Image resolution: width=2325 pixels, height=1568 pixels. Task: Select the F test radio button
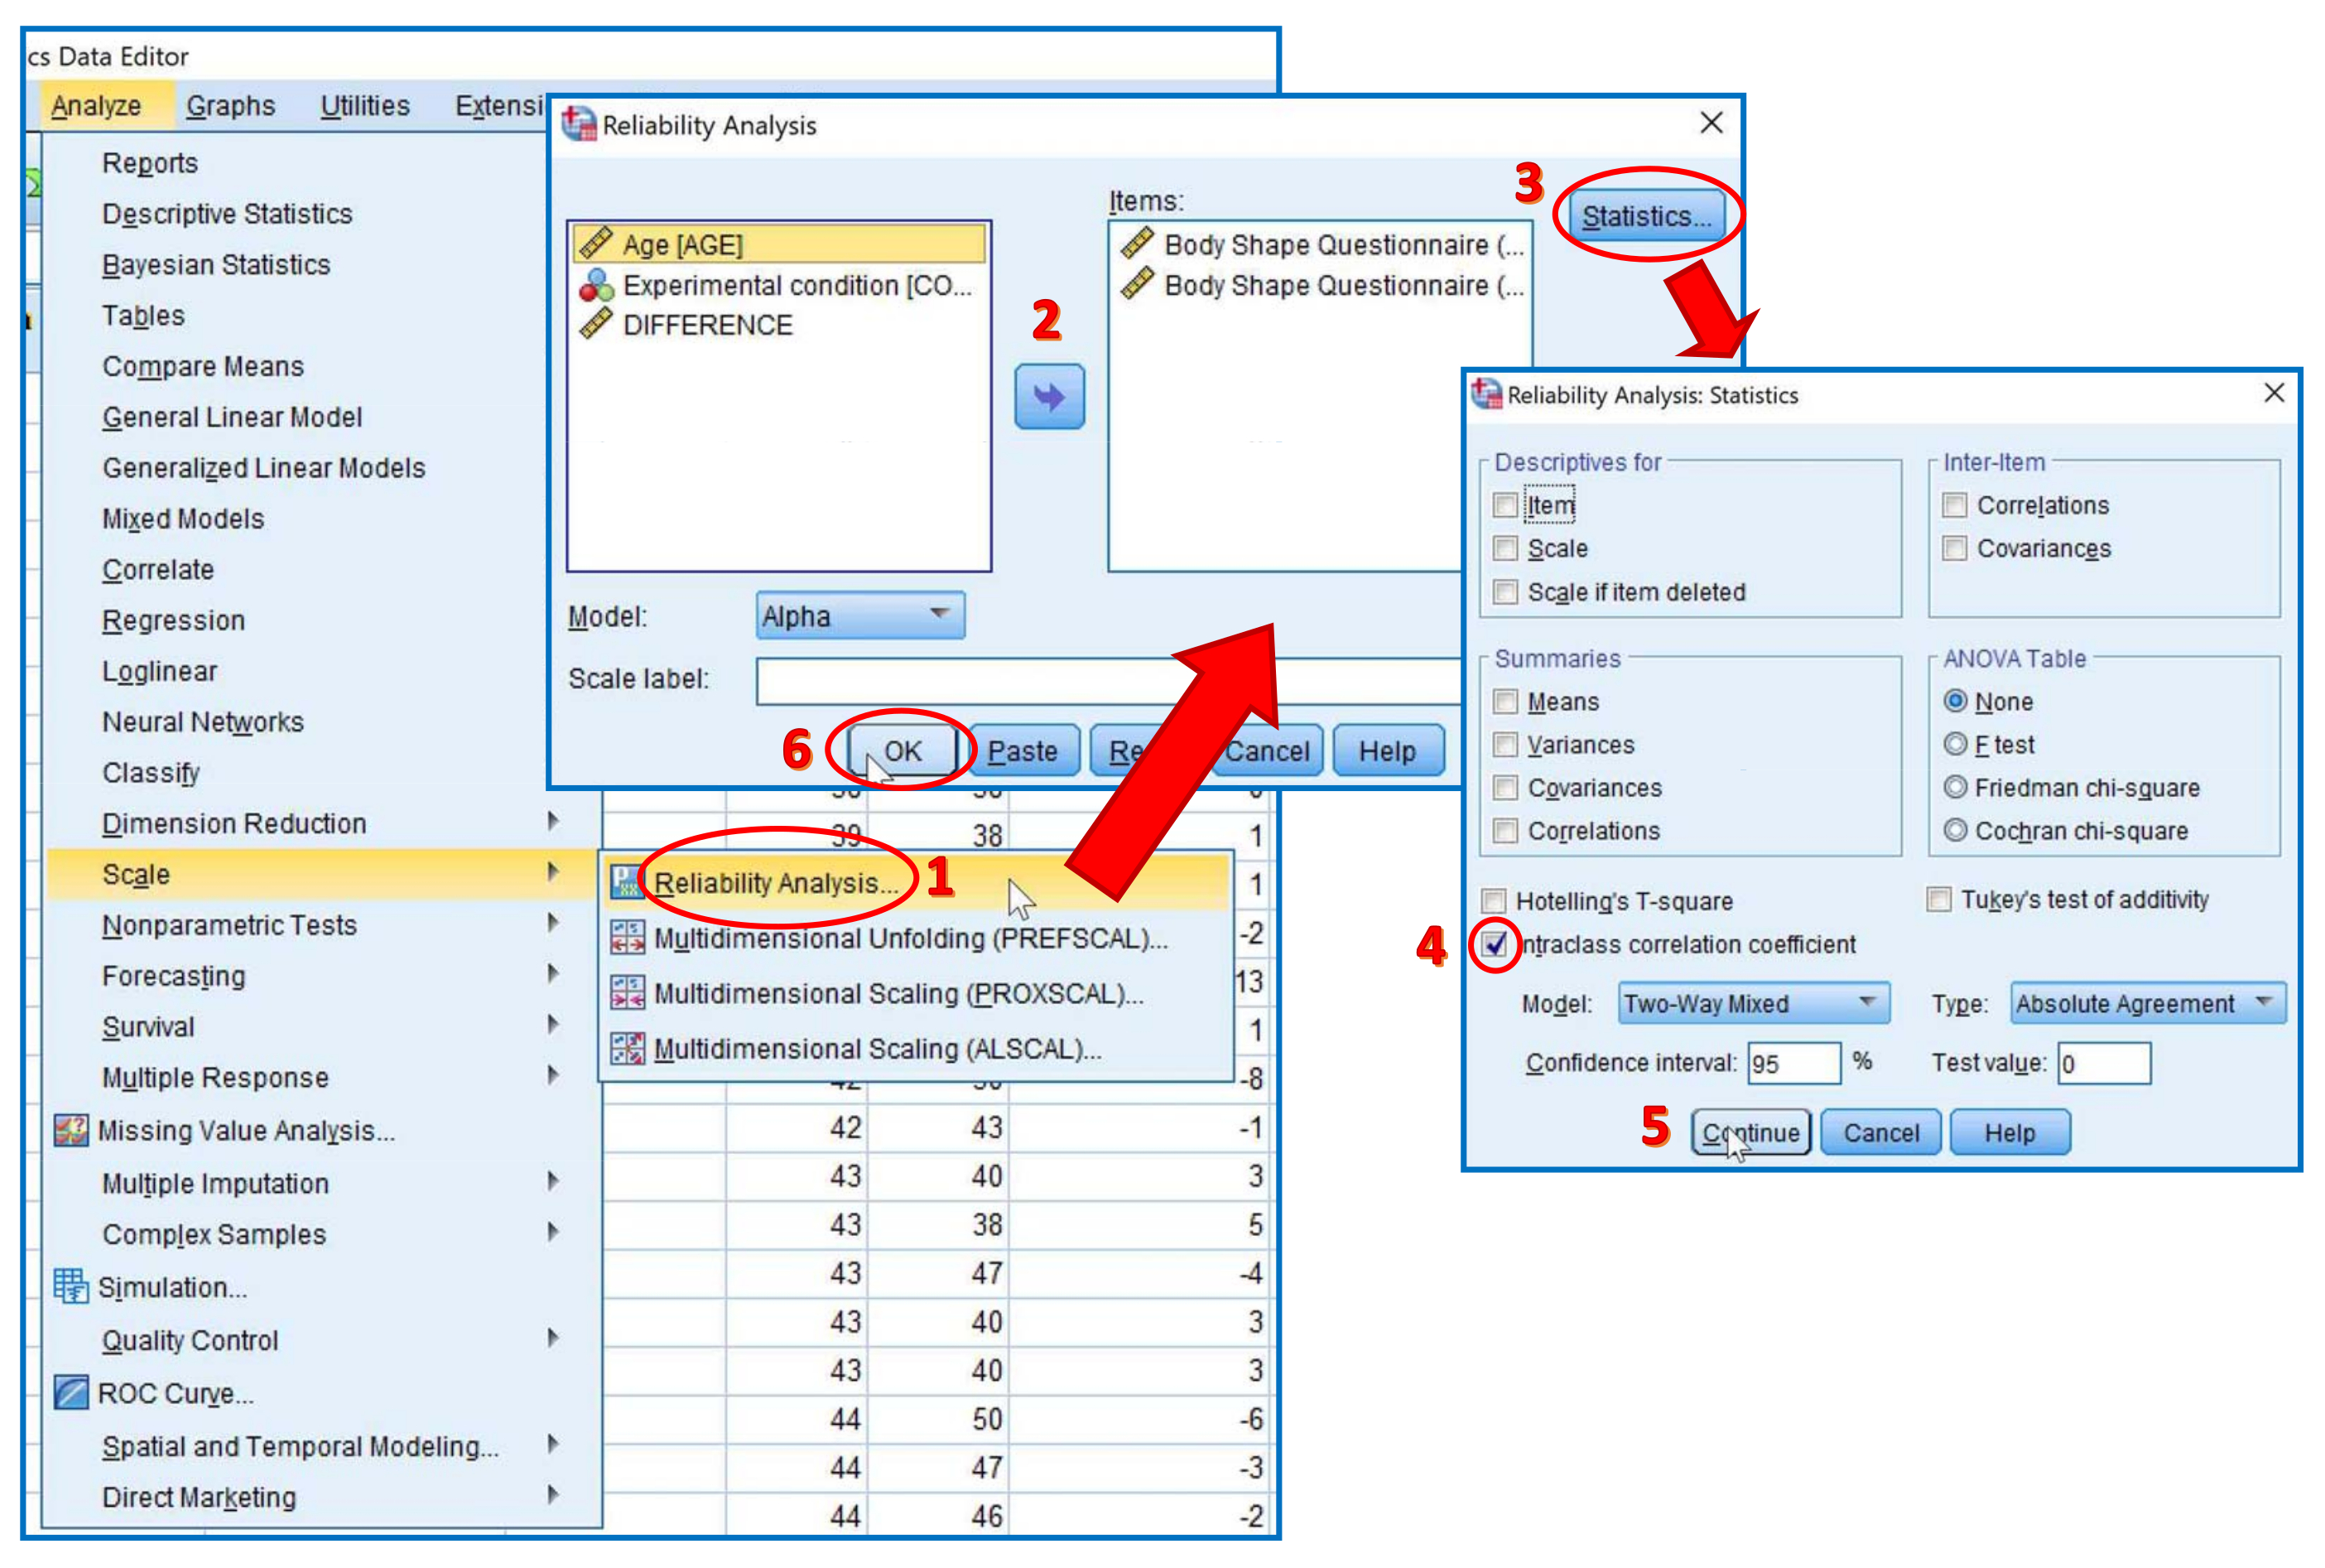pos(1955,744)
